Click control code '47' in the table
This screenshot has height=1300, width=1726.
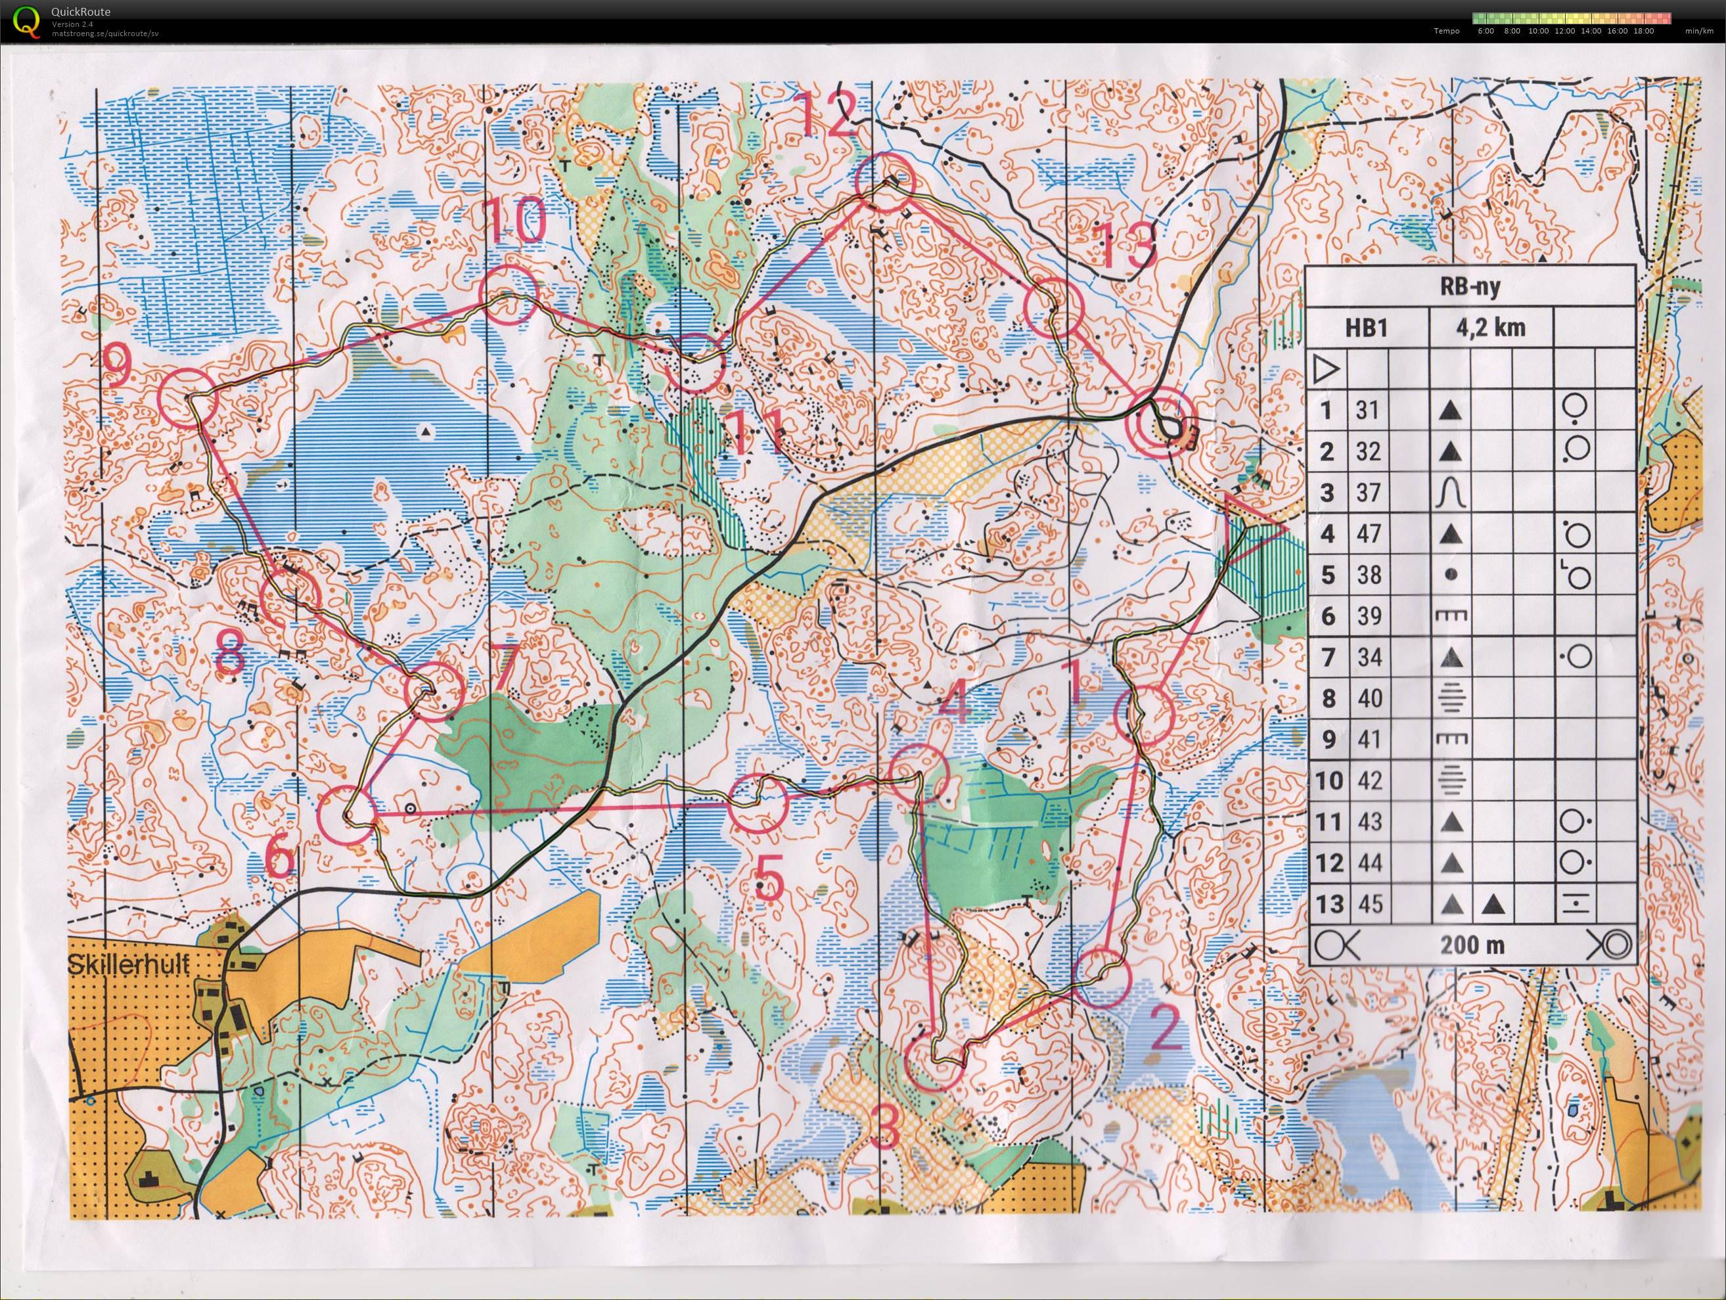(x=1367, y=535)
